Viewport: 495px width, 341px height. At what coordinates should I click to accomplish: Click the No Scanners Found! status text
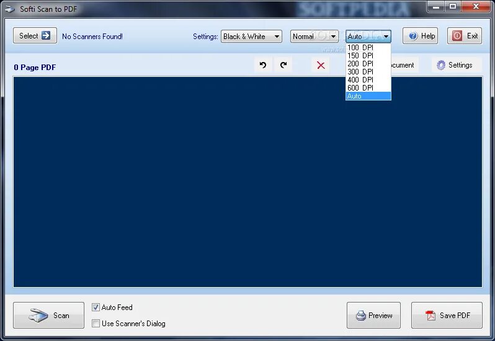[x=92, y=37]
